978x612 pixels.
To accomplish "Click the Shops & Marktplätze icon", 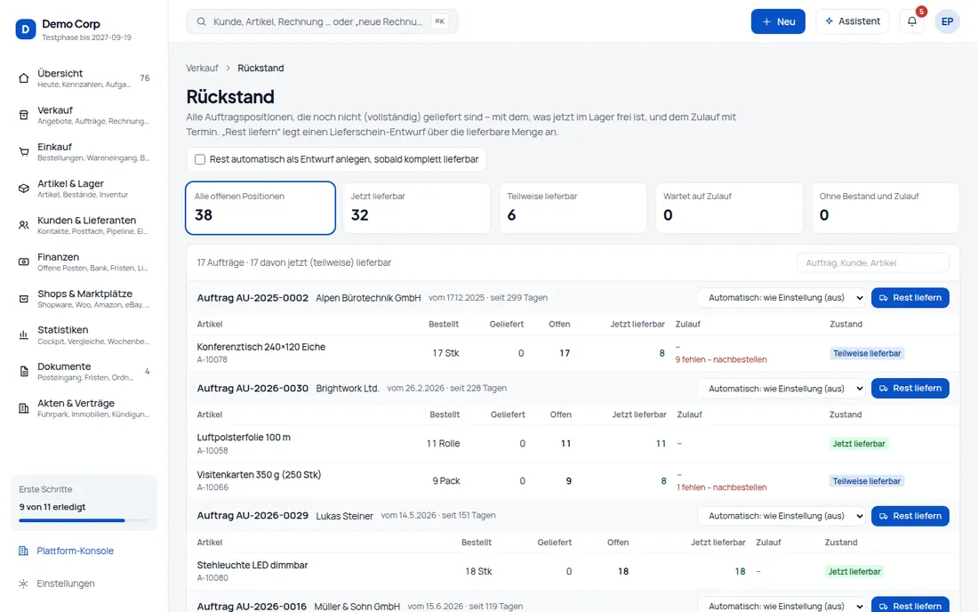I will click(24, 299).
